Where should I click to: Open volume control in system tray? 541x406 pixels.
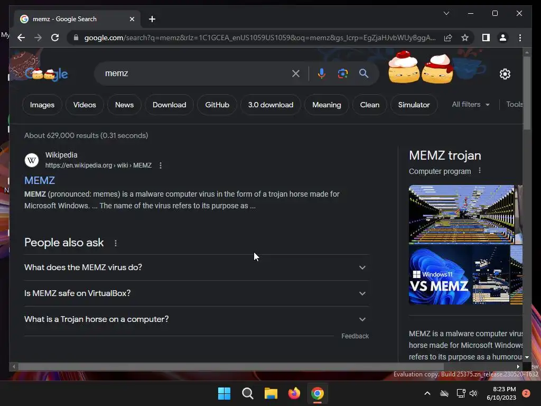click(x=473, y=393)
